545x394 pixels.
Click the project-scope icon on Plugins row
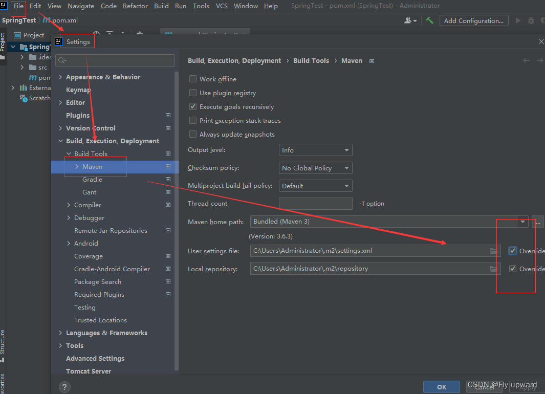pyautogui.click(x=168, y=115)
